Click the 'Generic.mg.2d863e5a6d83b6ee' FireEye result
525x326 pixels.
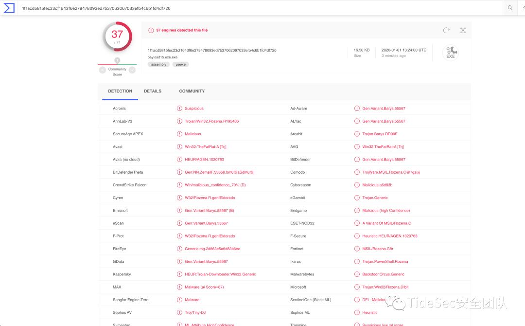pyautogui.click(x=212, y=249)
